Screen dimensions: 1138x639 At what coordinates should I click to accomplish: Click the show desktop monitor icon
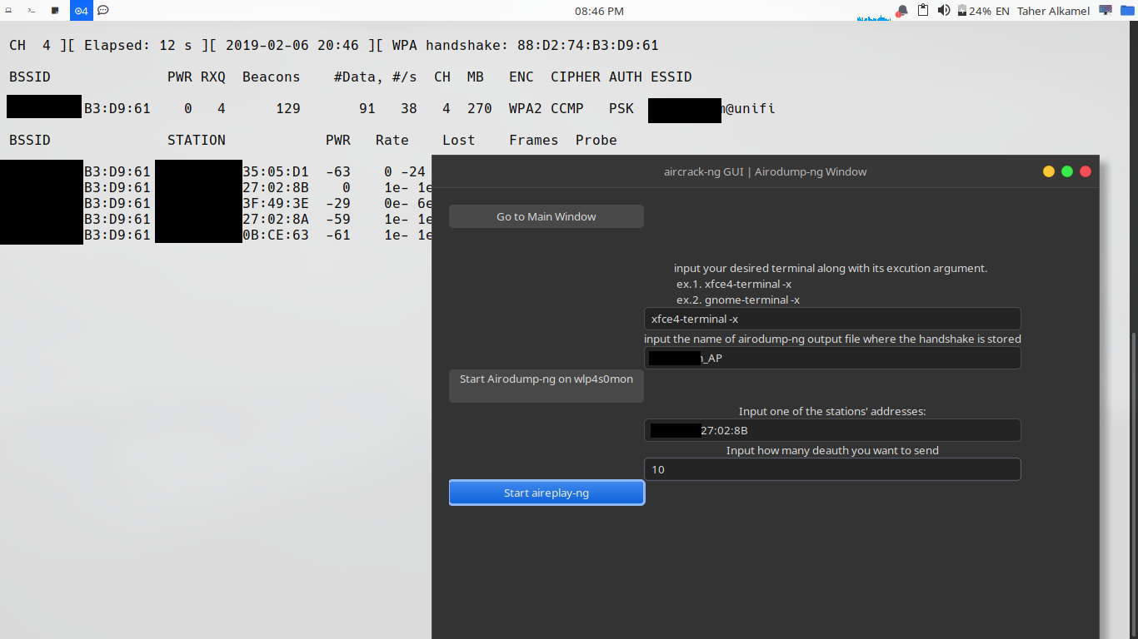pos(1106,11)
